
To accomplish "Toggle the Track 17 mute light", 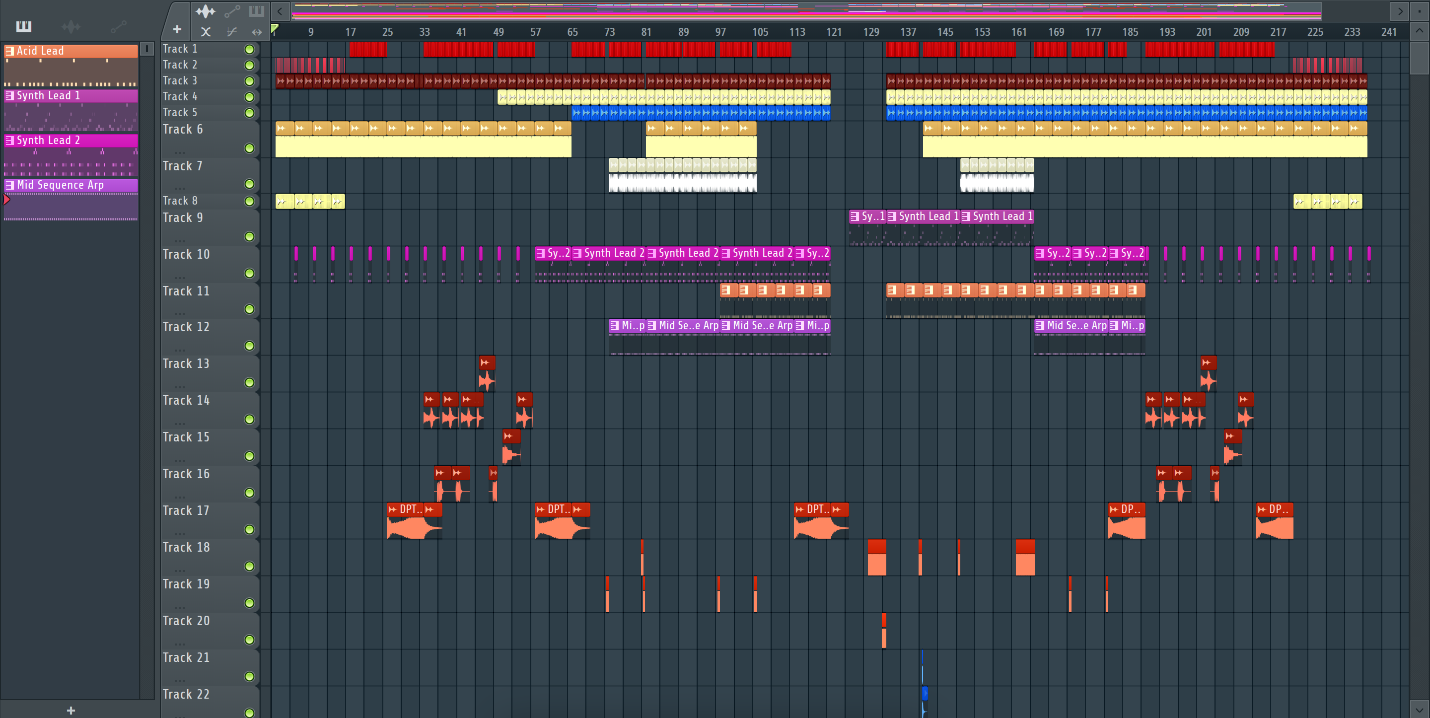I will point(249,529).
